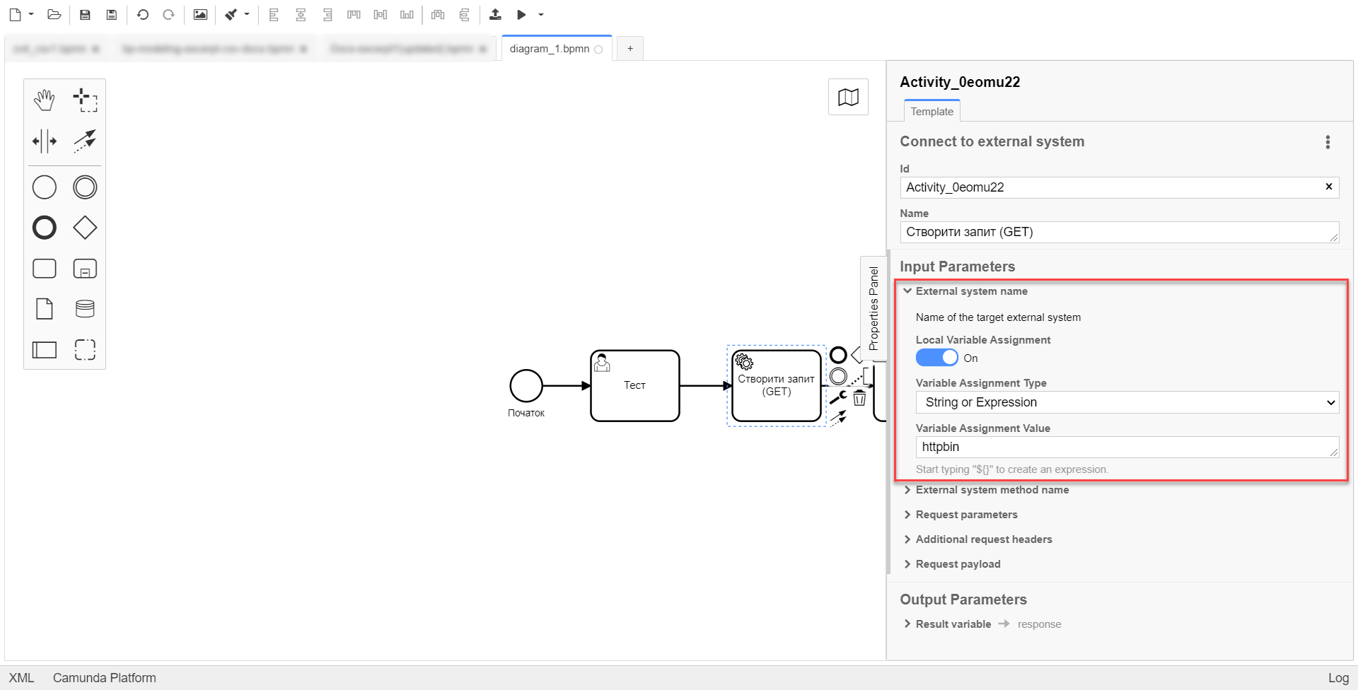Click the deploy upload icon

pyautogui.click(x=495, y=14)
